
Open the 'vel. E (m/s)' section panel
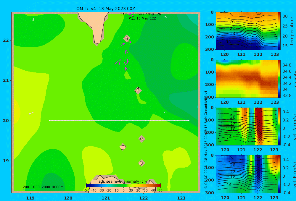247,174
